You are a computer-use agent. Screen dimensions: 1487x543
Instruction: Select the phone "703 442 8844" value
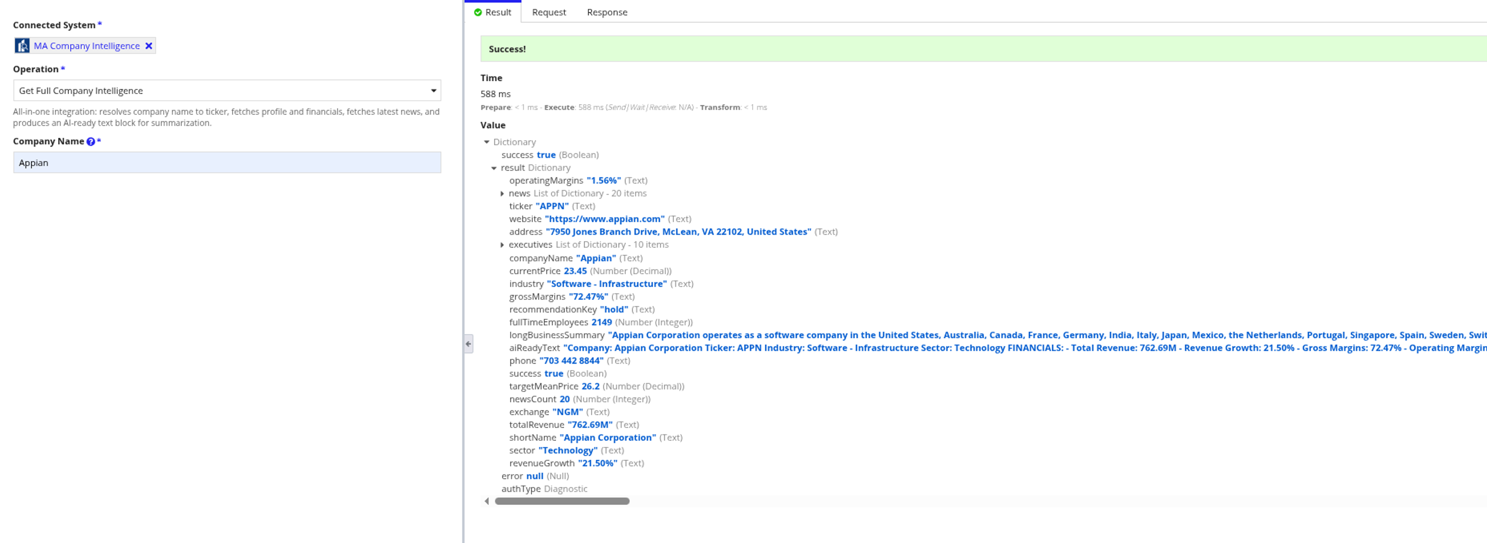click(572, 361)
